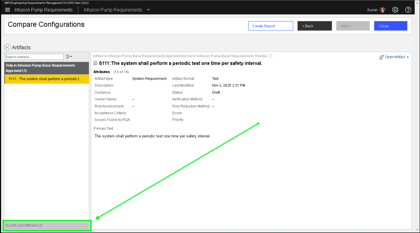Image resolution: width=420 pixels, height=233 pixels.
Task: Select 'Only in Infusion Pump Base Requirements Approved' section
Action: (47, 68)
